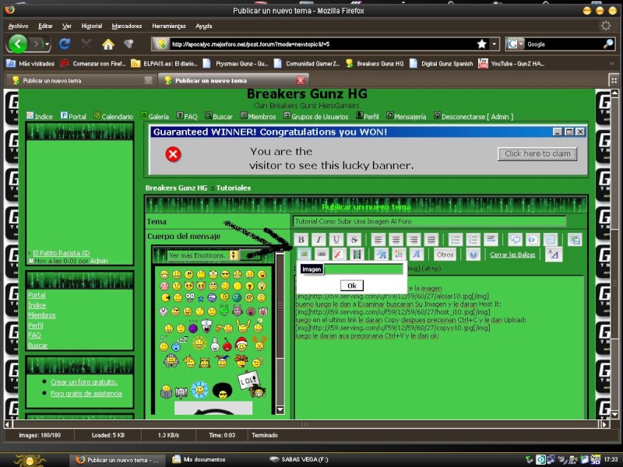This screenshot has height=467, width=623.
Task: Insert a Flash file
Action: [x=339, y=255]
